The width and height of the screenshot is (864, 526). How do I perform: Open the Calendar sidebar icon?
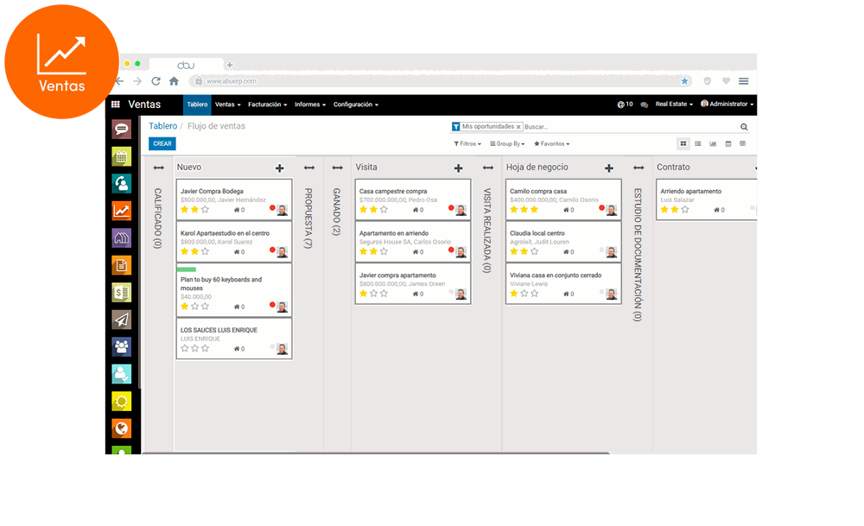(122, 156)
